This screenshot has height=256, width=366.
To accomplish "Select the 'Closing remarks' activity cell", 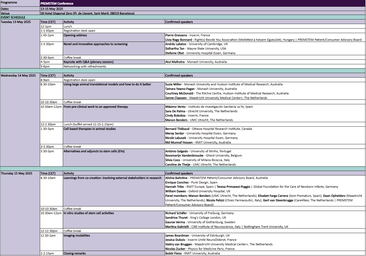I will [x=114, y=253].
